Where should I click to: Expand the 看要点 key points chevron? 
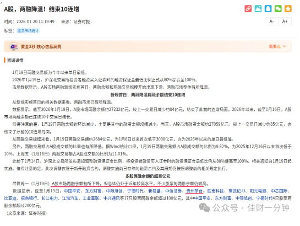(285, 46)
